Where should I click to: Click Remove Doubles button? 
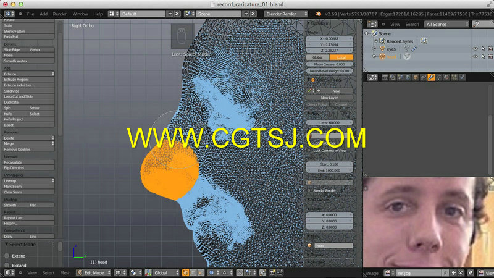[x=28, y=149]
